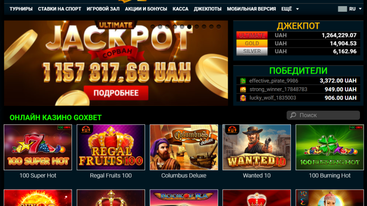Expand the ЕЩЁ dropdown menu
The image size is (367, 206).
[290, 9]
